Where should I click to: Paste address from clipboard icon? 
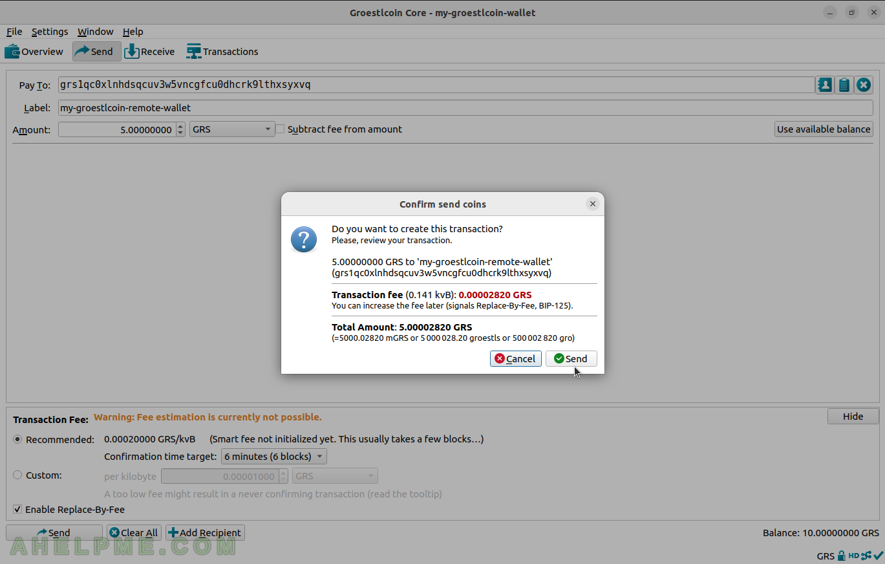[844, 85]
